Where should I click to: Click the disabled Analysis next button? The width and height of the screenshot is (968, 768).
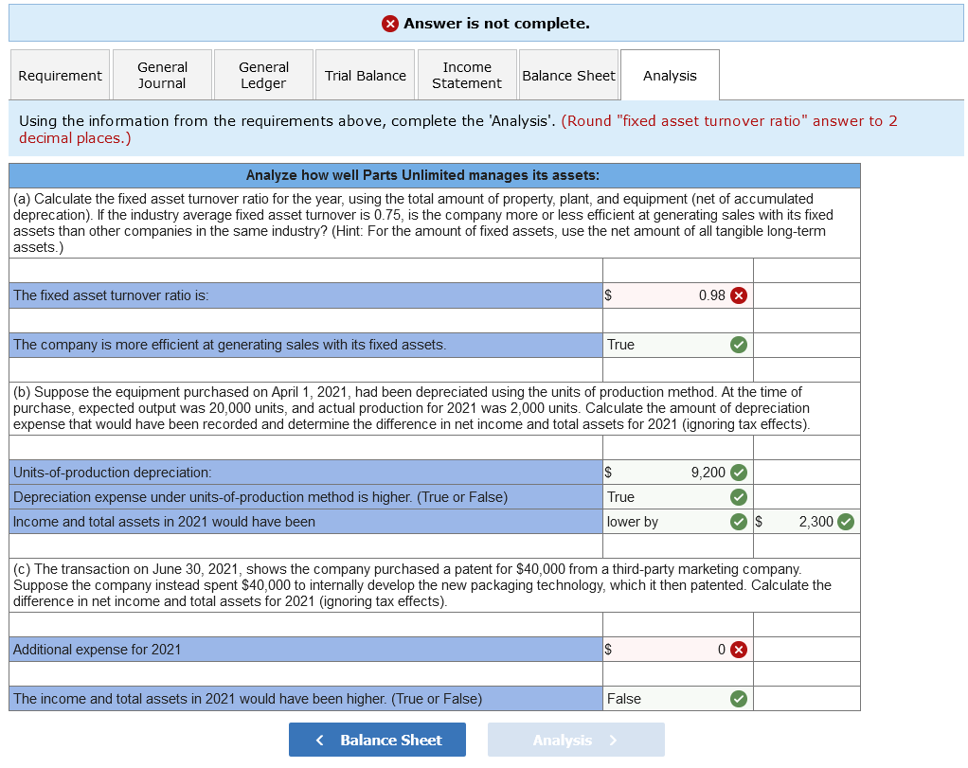576,740
